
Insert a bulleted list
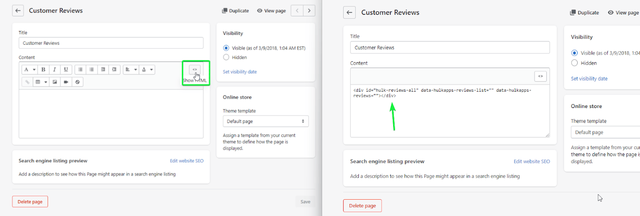tap(81, 70)
